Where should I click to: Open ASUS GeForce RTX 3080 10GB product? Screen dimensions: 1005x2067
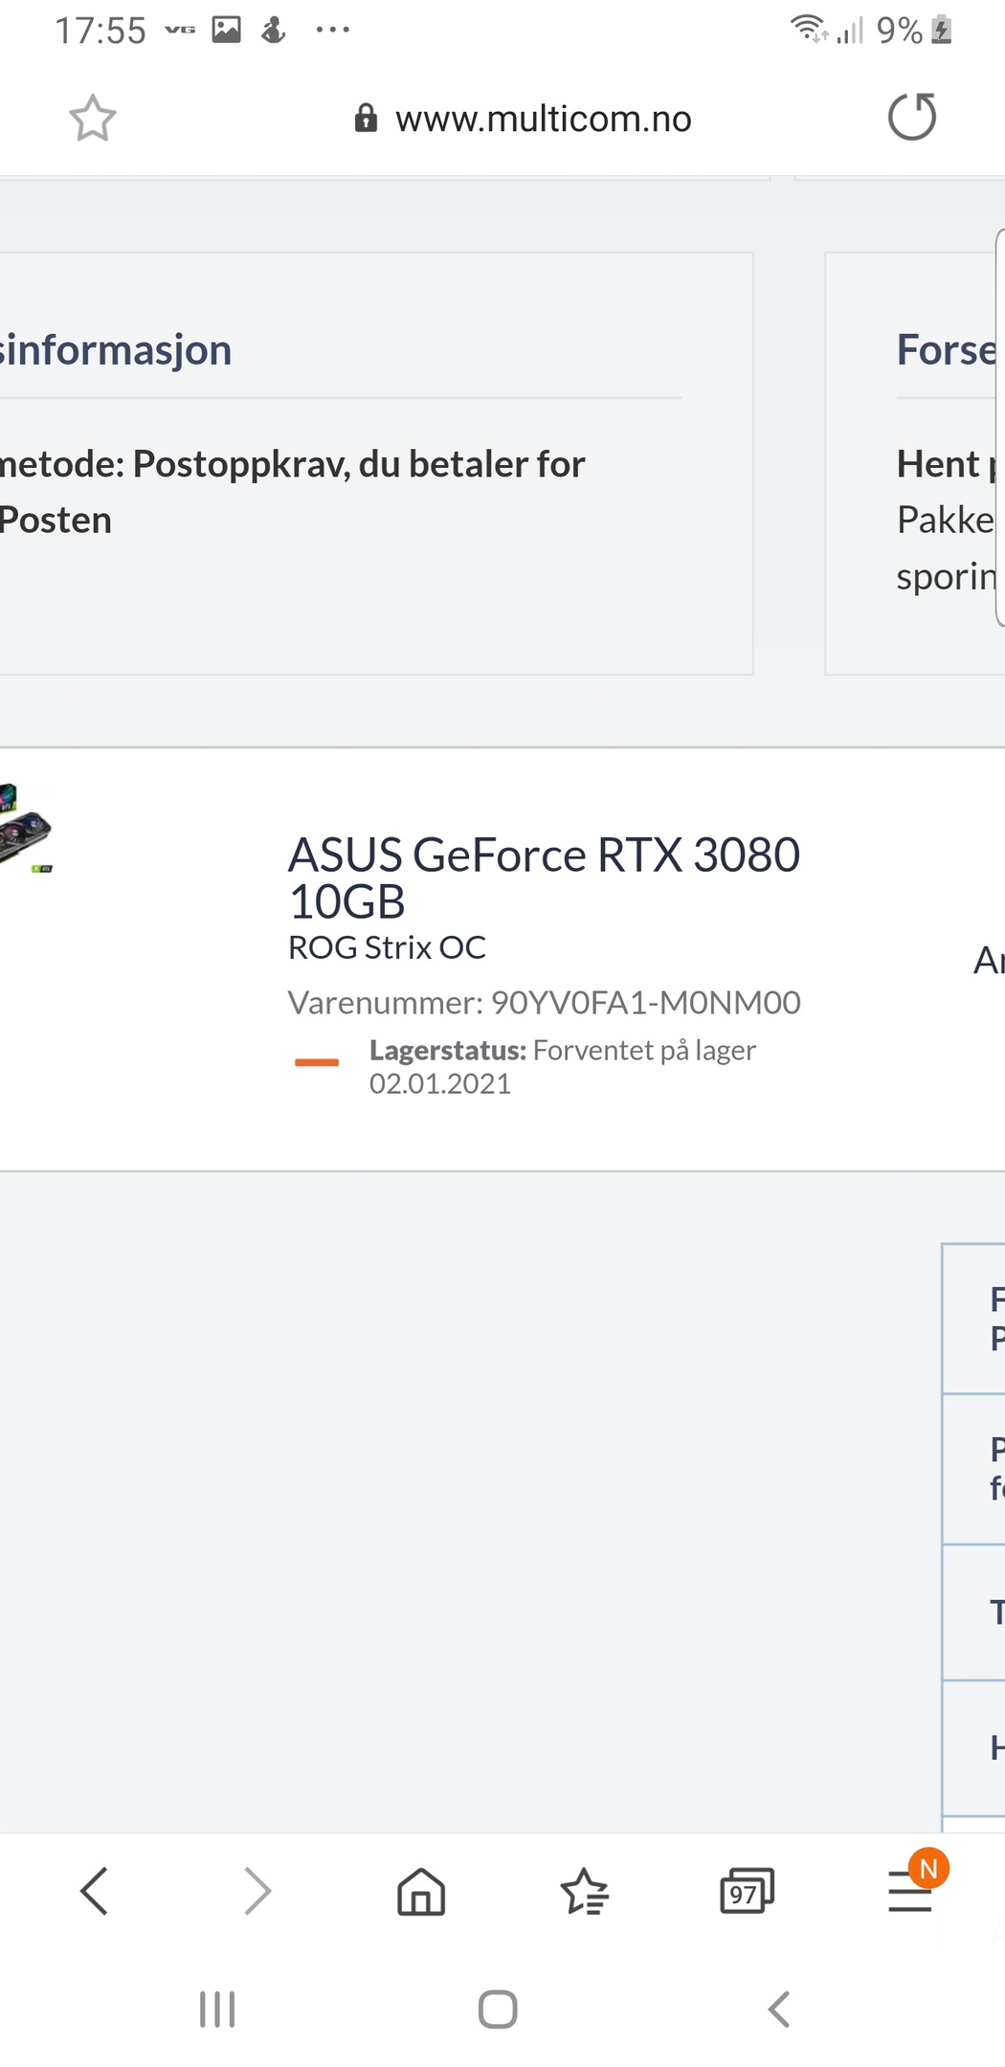544,878
